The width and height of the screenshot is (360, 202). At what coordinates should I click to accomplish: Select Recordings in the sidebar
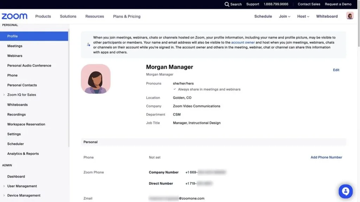point(17,114)
